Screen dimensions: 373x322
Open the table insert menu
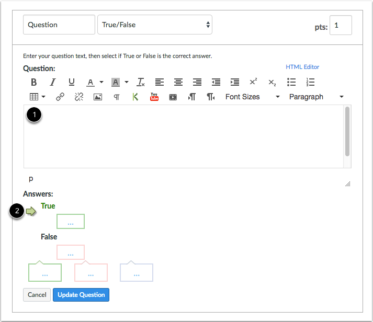click(x=37, y=97)
